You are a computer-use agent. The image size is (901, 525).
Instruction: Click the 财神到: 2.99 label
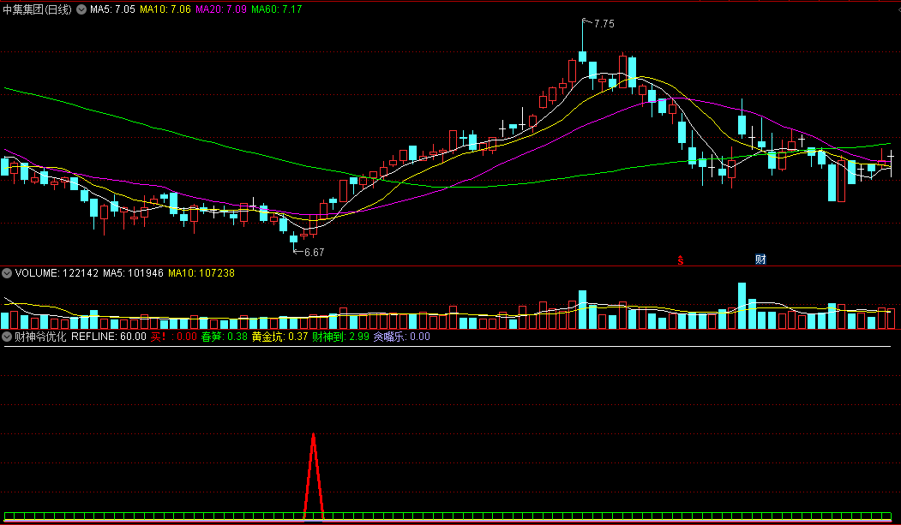point(340,337)
